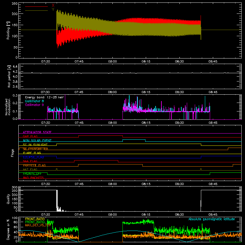This screenshot has height=245, width=245.
Task: Click the red X legend line sample
Action: click(36, 6)
